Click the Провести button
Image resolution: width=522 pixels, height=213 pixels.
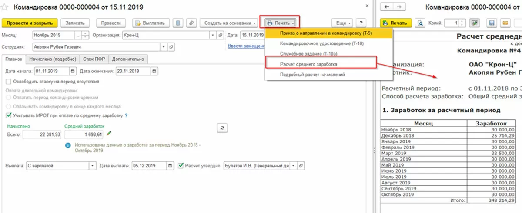pos(110,23)
